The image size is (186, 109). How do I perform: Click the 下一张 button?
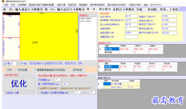pyautogui.click(x=23, y=64)
